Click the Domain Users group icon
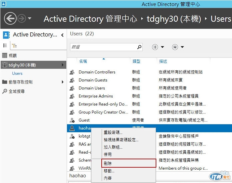The image size is (232, 183). point(72,88)
